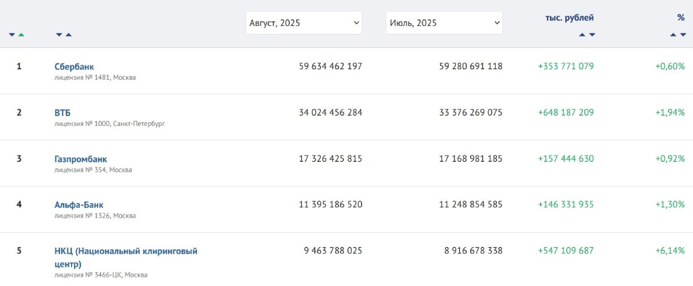This screenshot has height=286, width=693.
Task: Sort percent change descending arrow
Action: tap(683, 35)
